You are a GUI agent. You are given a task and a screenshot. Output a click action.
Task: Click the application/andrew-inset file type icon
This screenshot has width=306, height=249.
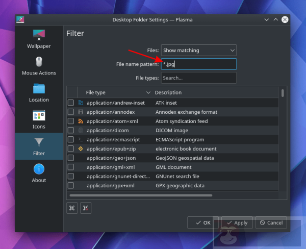81,103
